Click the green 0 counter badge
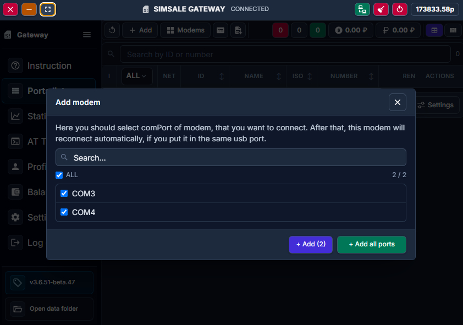This screenshot has width=463, height=325. (x=318, y=30)
